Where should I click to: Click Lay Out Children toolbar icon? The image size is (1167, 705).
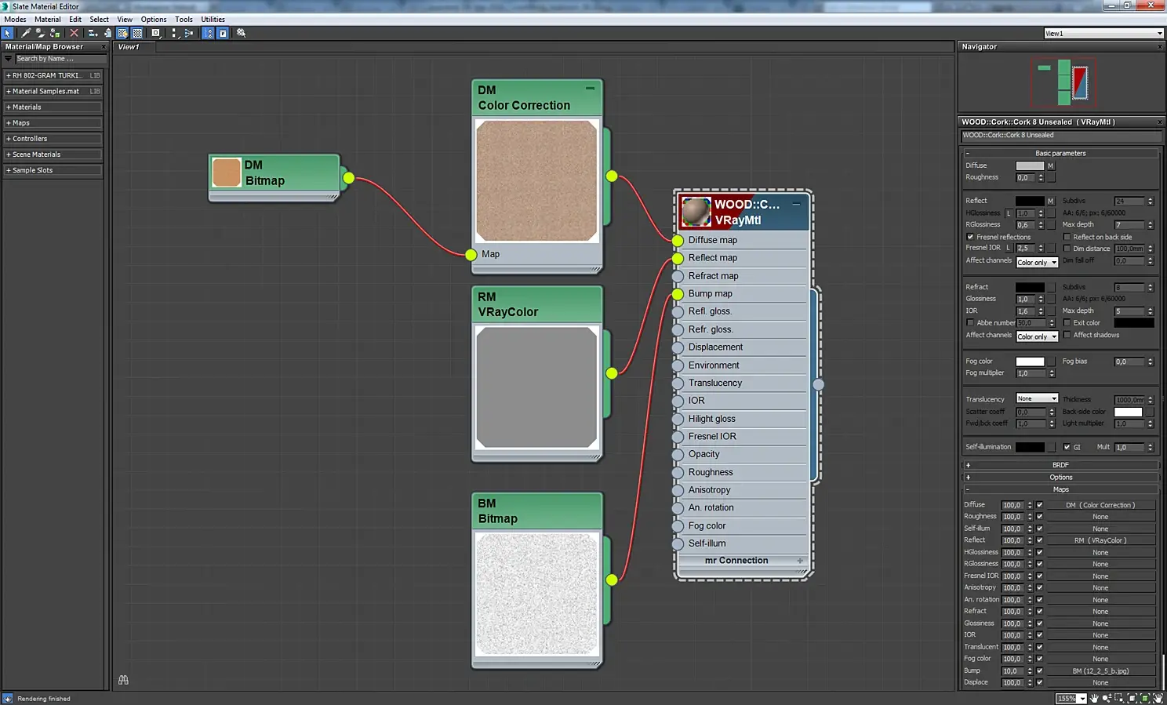(x=189, y=33)
